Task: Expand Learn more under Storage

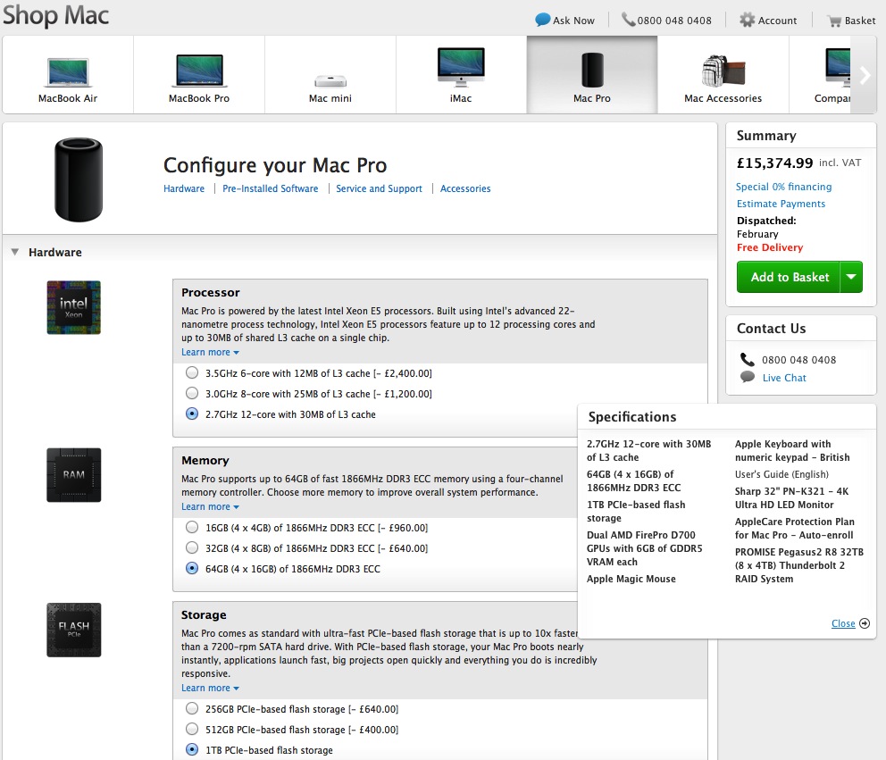Action: tap(210, 688)
